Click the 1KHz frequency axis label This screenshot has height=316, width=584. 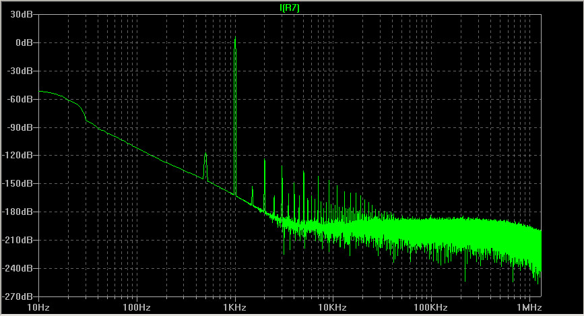pyautogui.click(x=234, y=308)
